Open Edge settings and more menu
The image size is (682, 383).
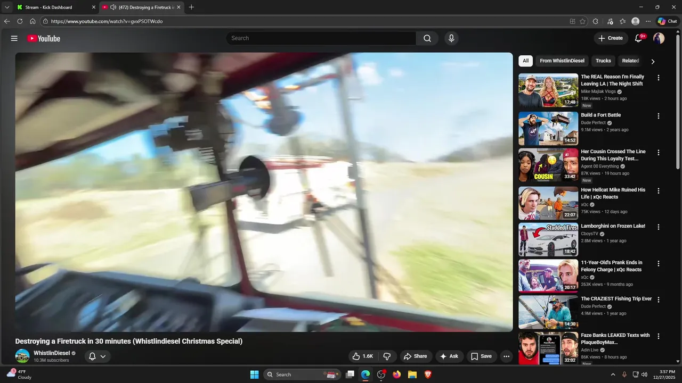point(648,21)
